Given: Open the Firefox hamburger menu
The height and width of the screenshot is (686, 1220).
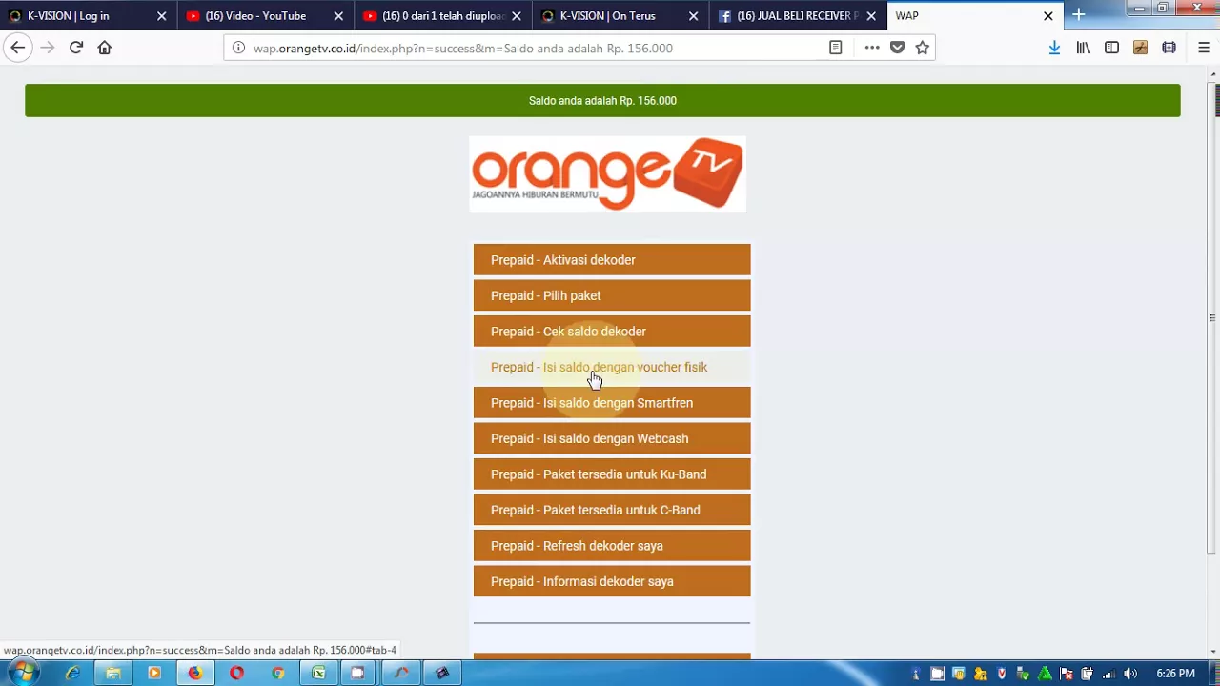Looking at the screenshot, I should click(x=1203, y=48).
